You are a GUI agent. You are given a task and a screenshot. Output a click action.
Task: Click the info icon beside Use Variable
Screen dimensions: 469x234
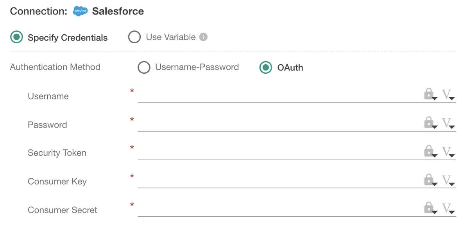click(x=203, y=37)
